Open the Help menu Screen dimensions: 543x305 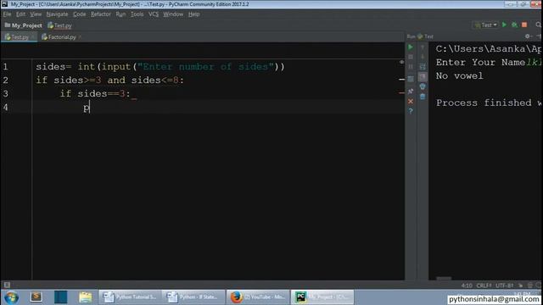click(x=193, y=14)
